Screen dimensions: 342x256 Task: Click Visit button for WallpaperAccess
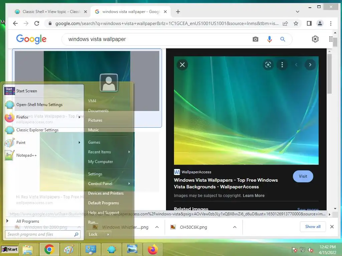[x=303, y=176]
